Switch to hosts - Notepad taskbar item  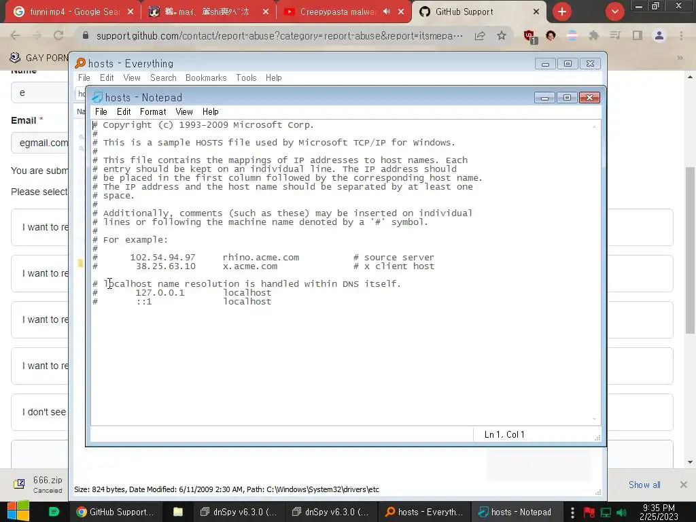(515, 512)
